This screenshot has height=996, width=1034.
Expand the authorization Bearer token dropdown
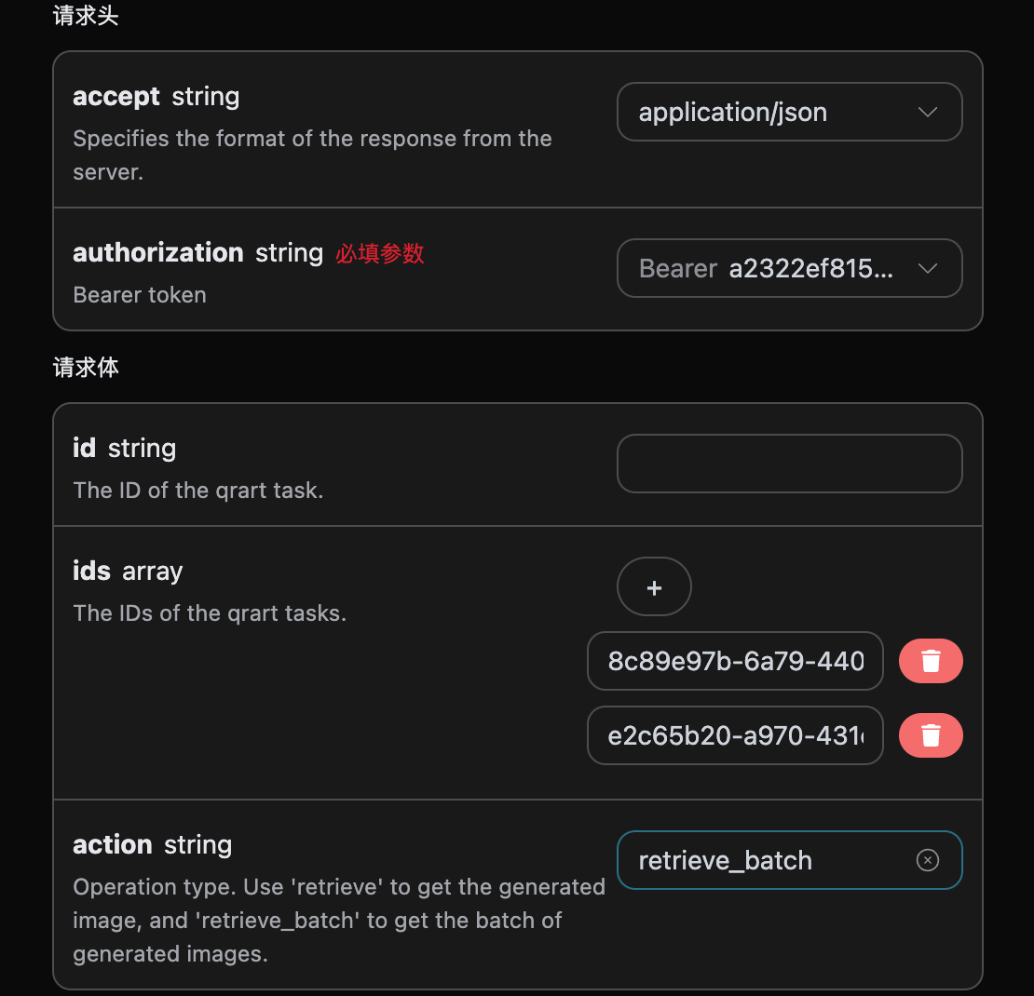pos(788,269)
